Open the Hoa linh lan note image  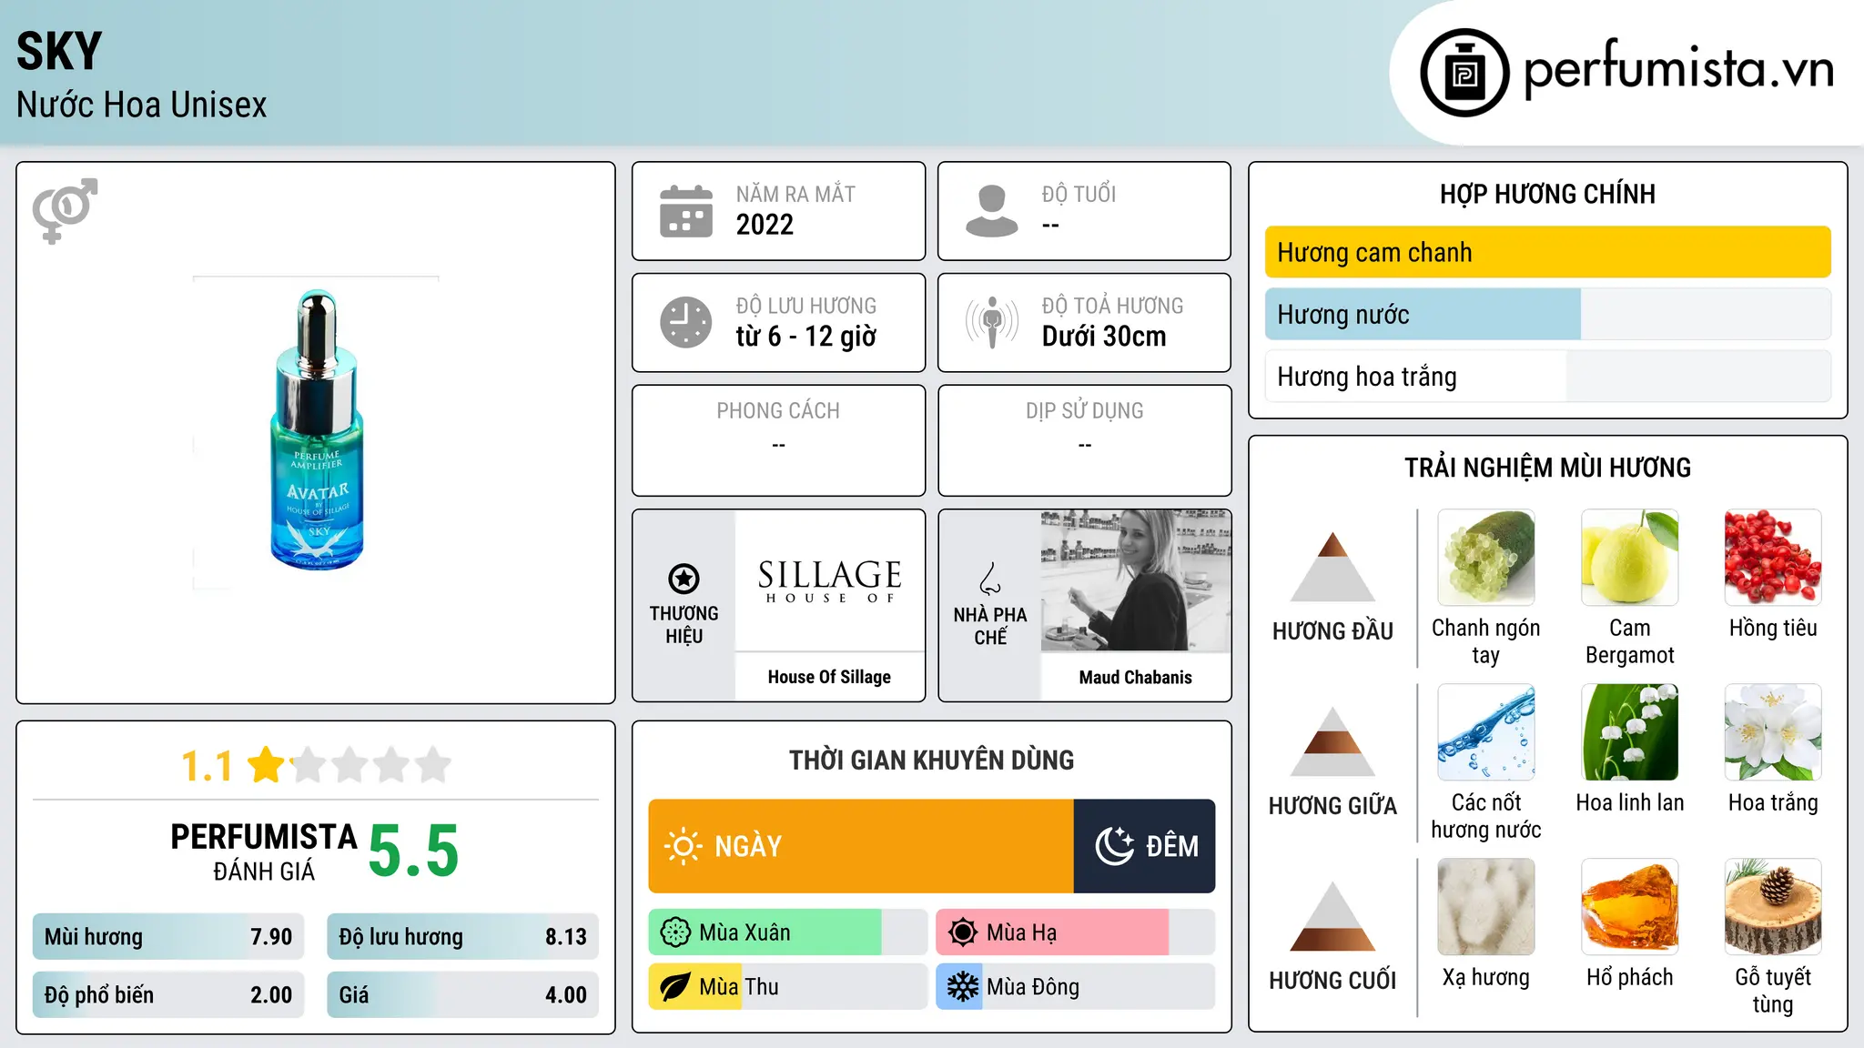click(1630, 732)
